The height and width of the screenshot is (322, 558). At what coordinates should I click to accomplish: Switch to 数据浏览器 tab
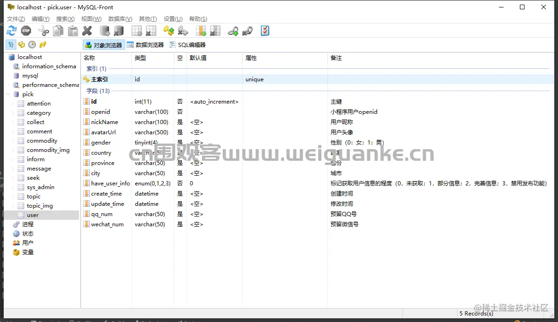coord(146,45)
